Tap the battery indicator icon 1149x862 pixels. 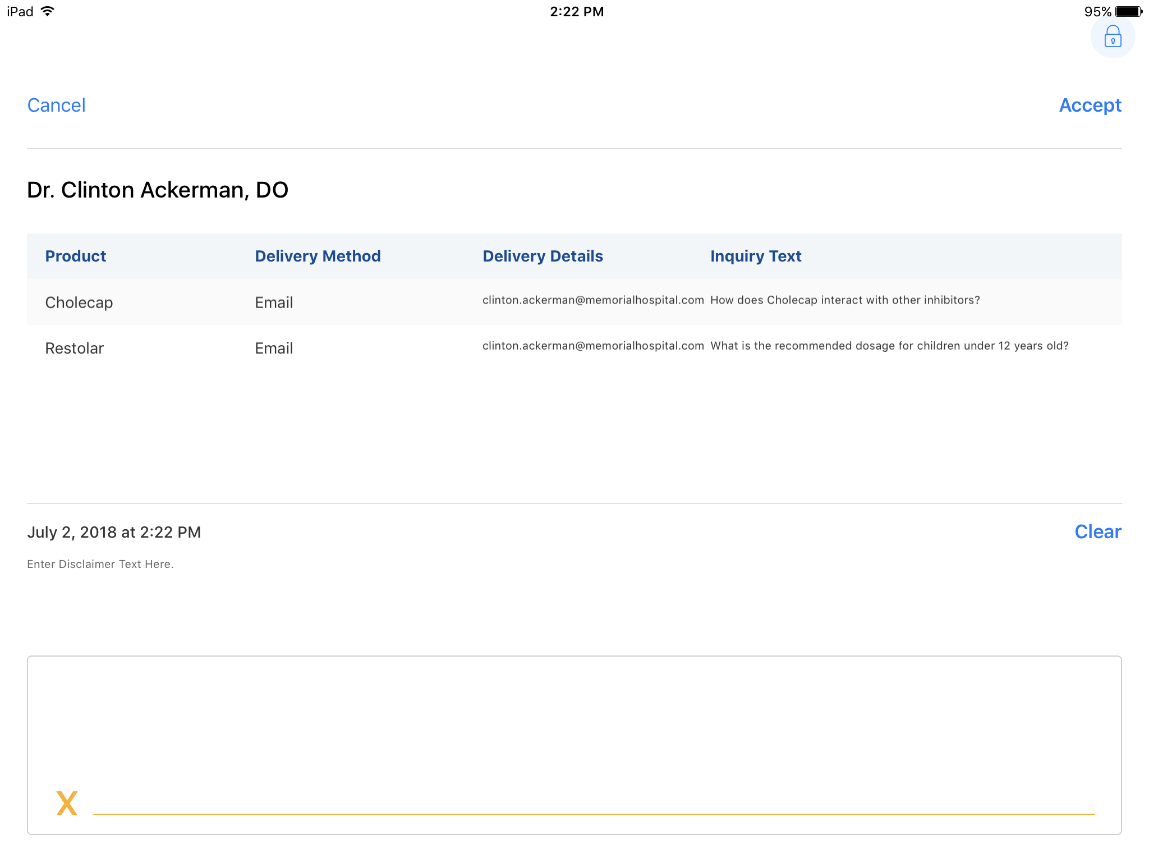click(1129, 11)
